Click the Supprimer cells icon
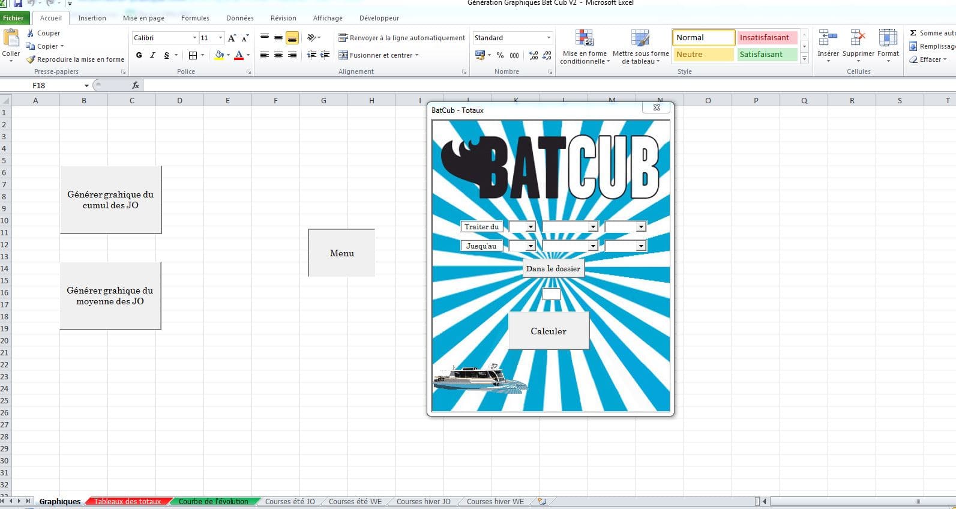This screenshot has width=956, height=509. pyautogui.click(x=858, y=40)
